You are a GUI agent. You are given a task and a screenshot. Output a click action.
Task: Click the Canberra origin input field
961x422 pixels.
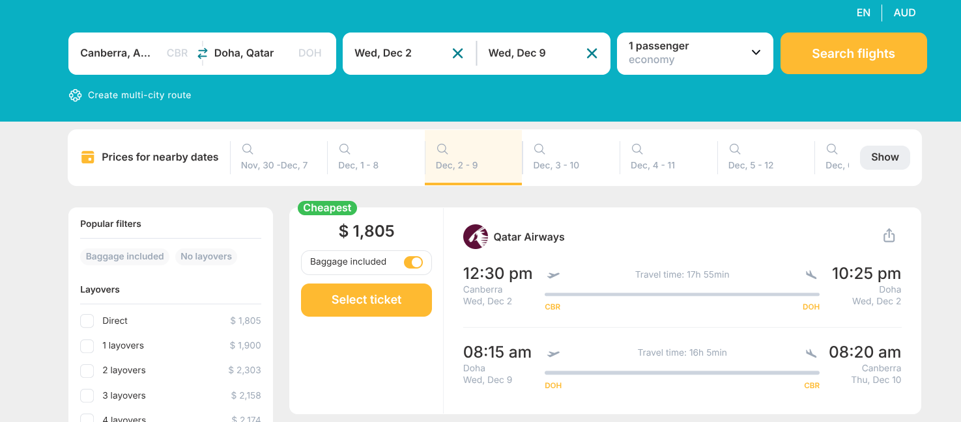(117, 53)
